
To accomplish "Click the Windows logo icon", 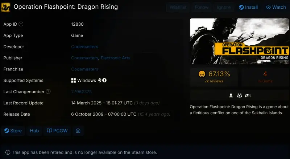I will coord(74,81).
